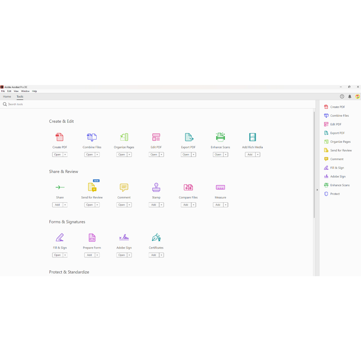
Task: Switch to the Home tab
Action: [x=7, y=97]
